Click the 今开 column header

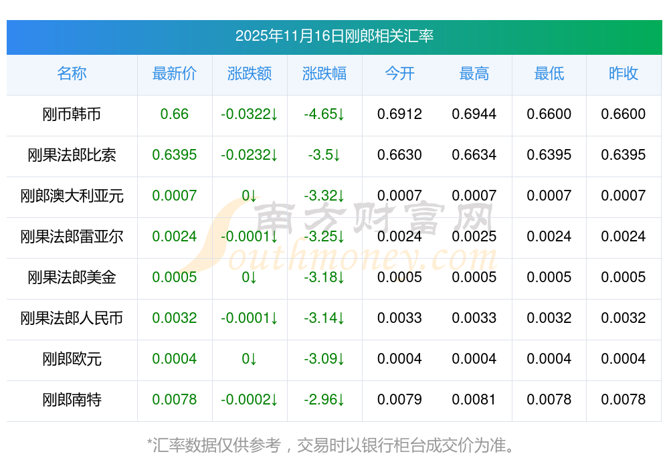(x=399, y=74)
